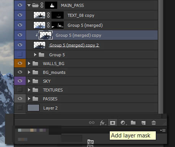The image size is (175, 147).
Task: Collapse the MAIN_PASS group
Action: coord(29,5)
